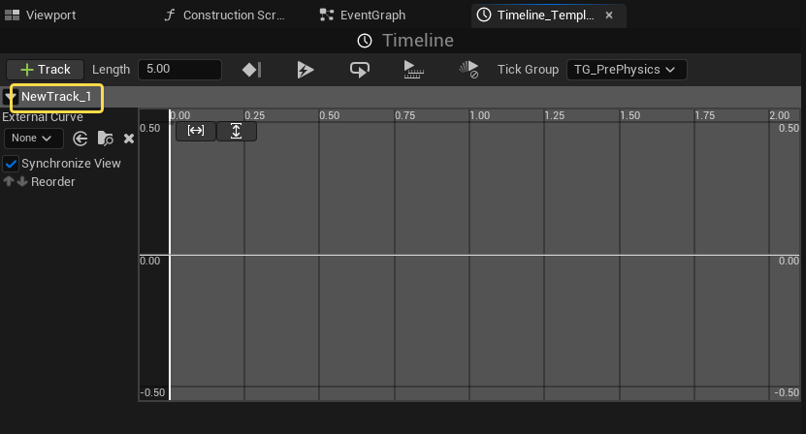Move track up with Reorder up arrow

tap(9, 182)
